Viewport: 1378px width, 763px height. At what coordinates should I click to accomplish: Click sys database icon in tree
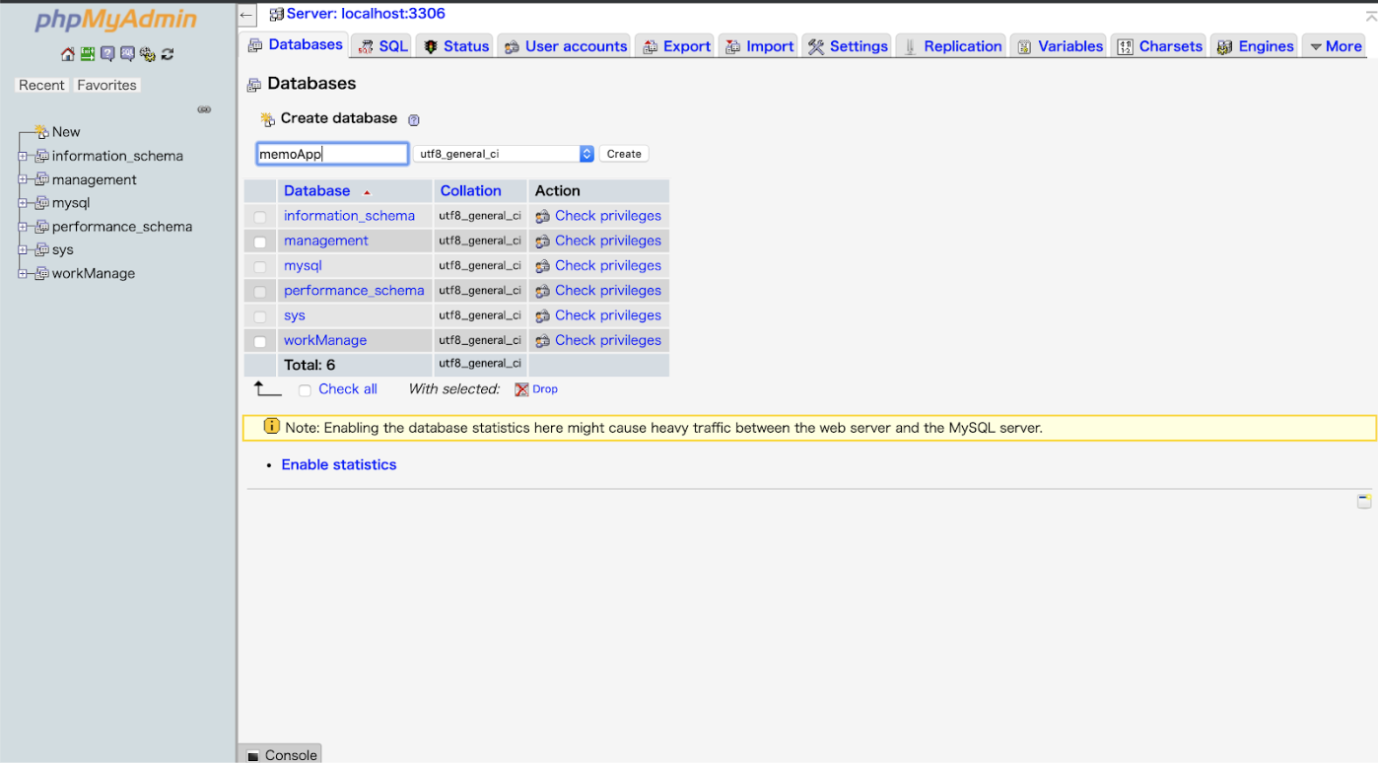[41, 250]
